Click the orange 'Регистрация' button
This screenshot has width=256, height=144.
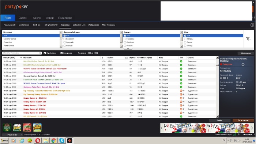point(243,120)
